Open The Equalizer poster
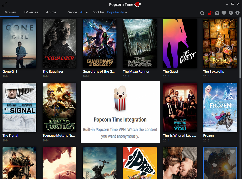This screenshot has height=179, width=242. coord(59,44)
